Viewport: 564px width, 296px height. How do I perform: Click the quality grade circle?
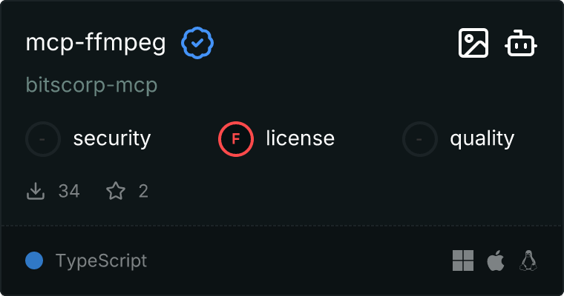420,138
